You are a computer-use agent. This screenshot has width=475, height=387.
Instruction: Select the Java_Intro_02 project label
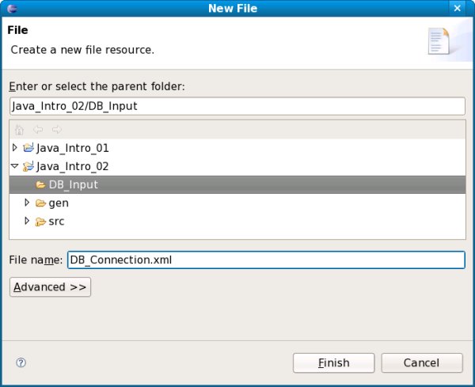(x=72, y=166)
